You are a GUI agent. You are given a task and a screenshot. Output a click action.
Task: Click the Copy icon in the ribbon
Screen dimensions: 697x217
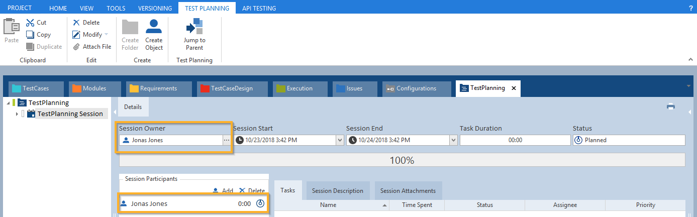coord(30,35)
